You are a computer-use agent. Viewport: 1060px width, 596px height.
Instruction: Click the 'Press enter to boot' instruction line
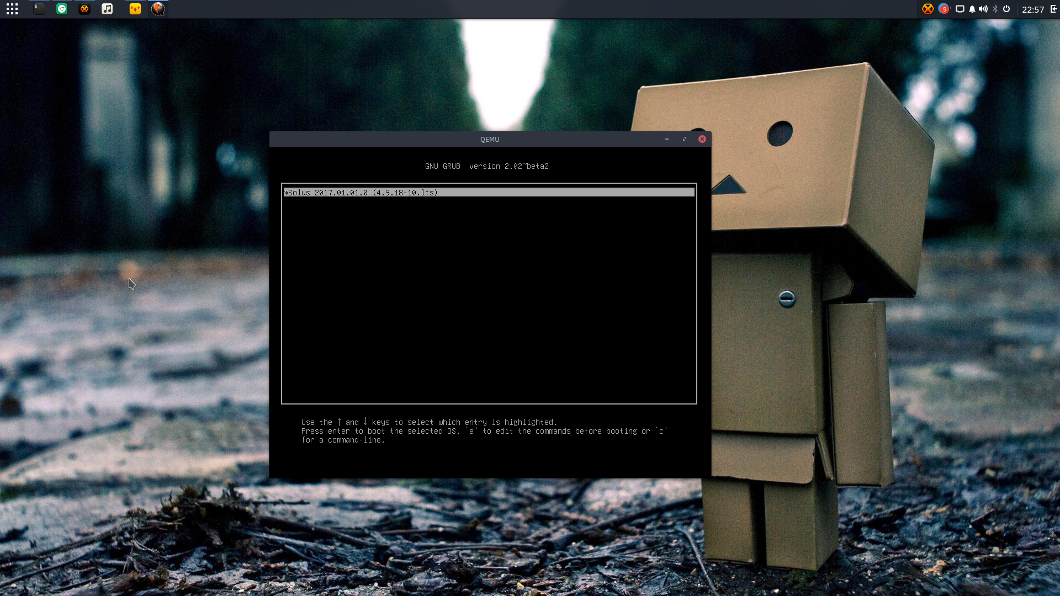pos(484,431)
